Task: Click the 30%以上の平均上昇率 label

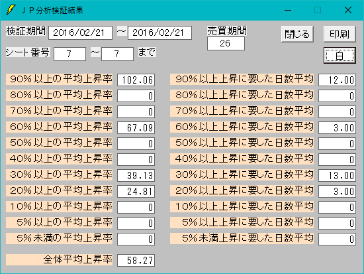Action: (x=59, y=174)
